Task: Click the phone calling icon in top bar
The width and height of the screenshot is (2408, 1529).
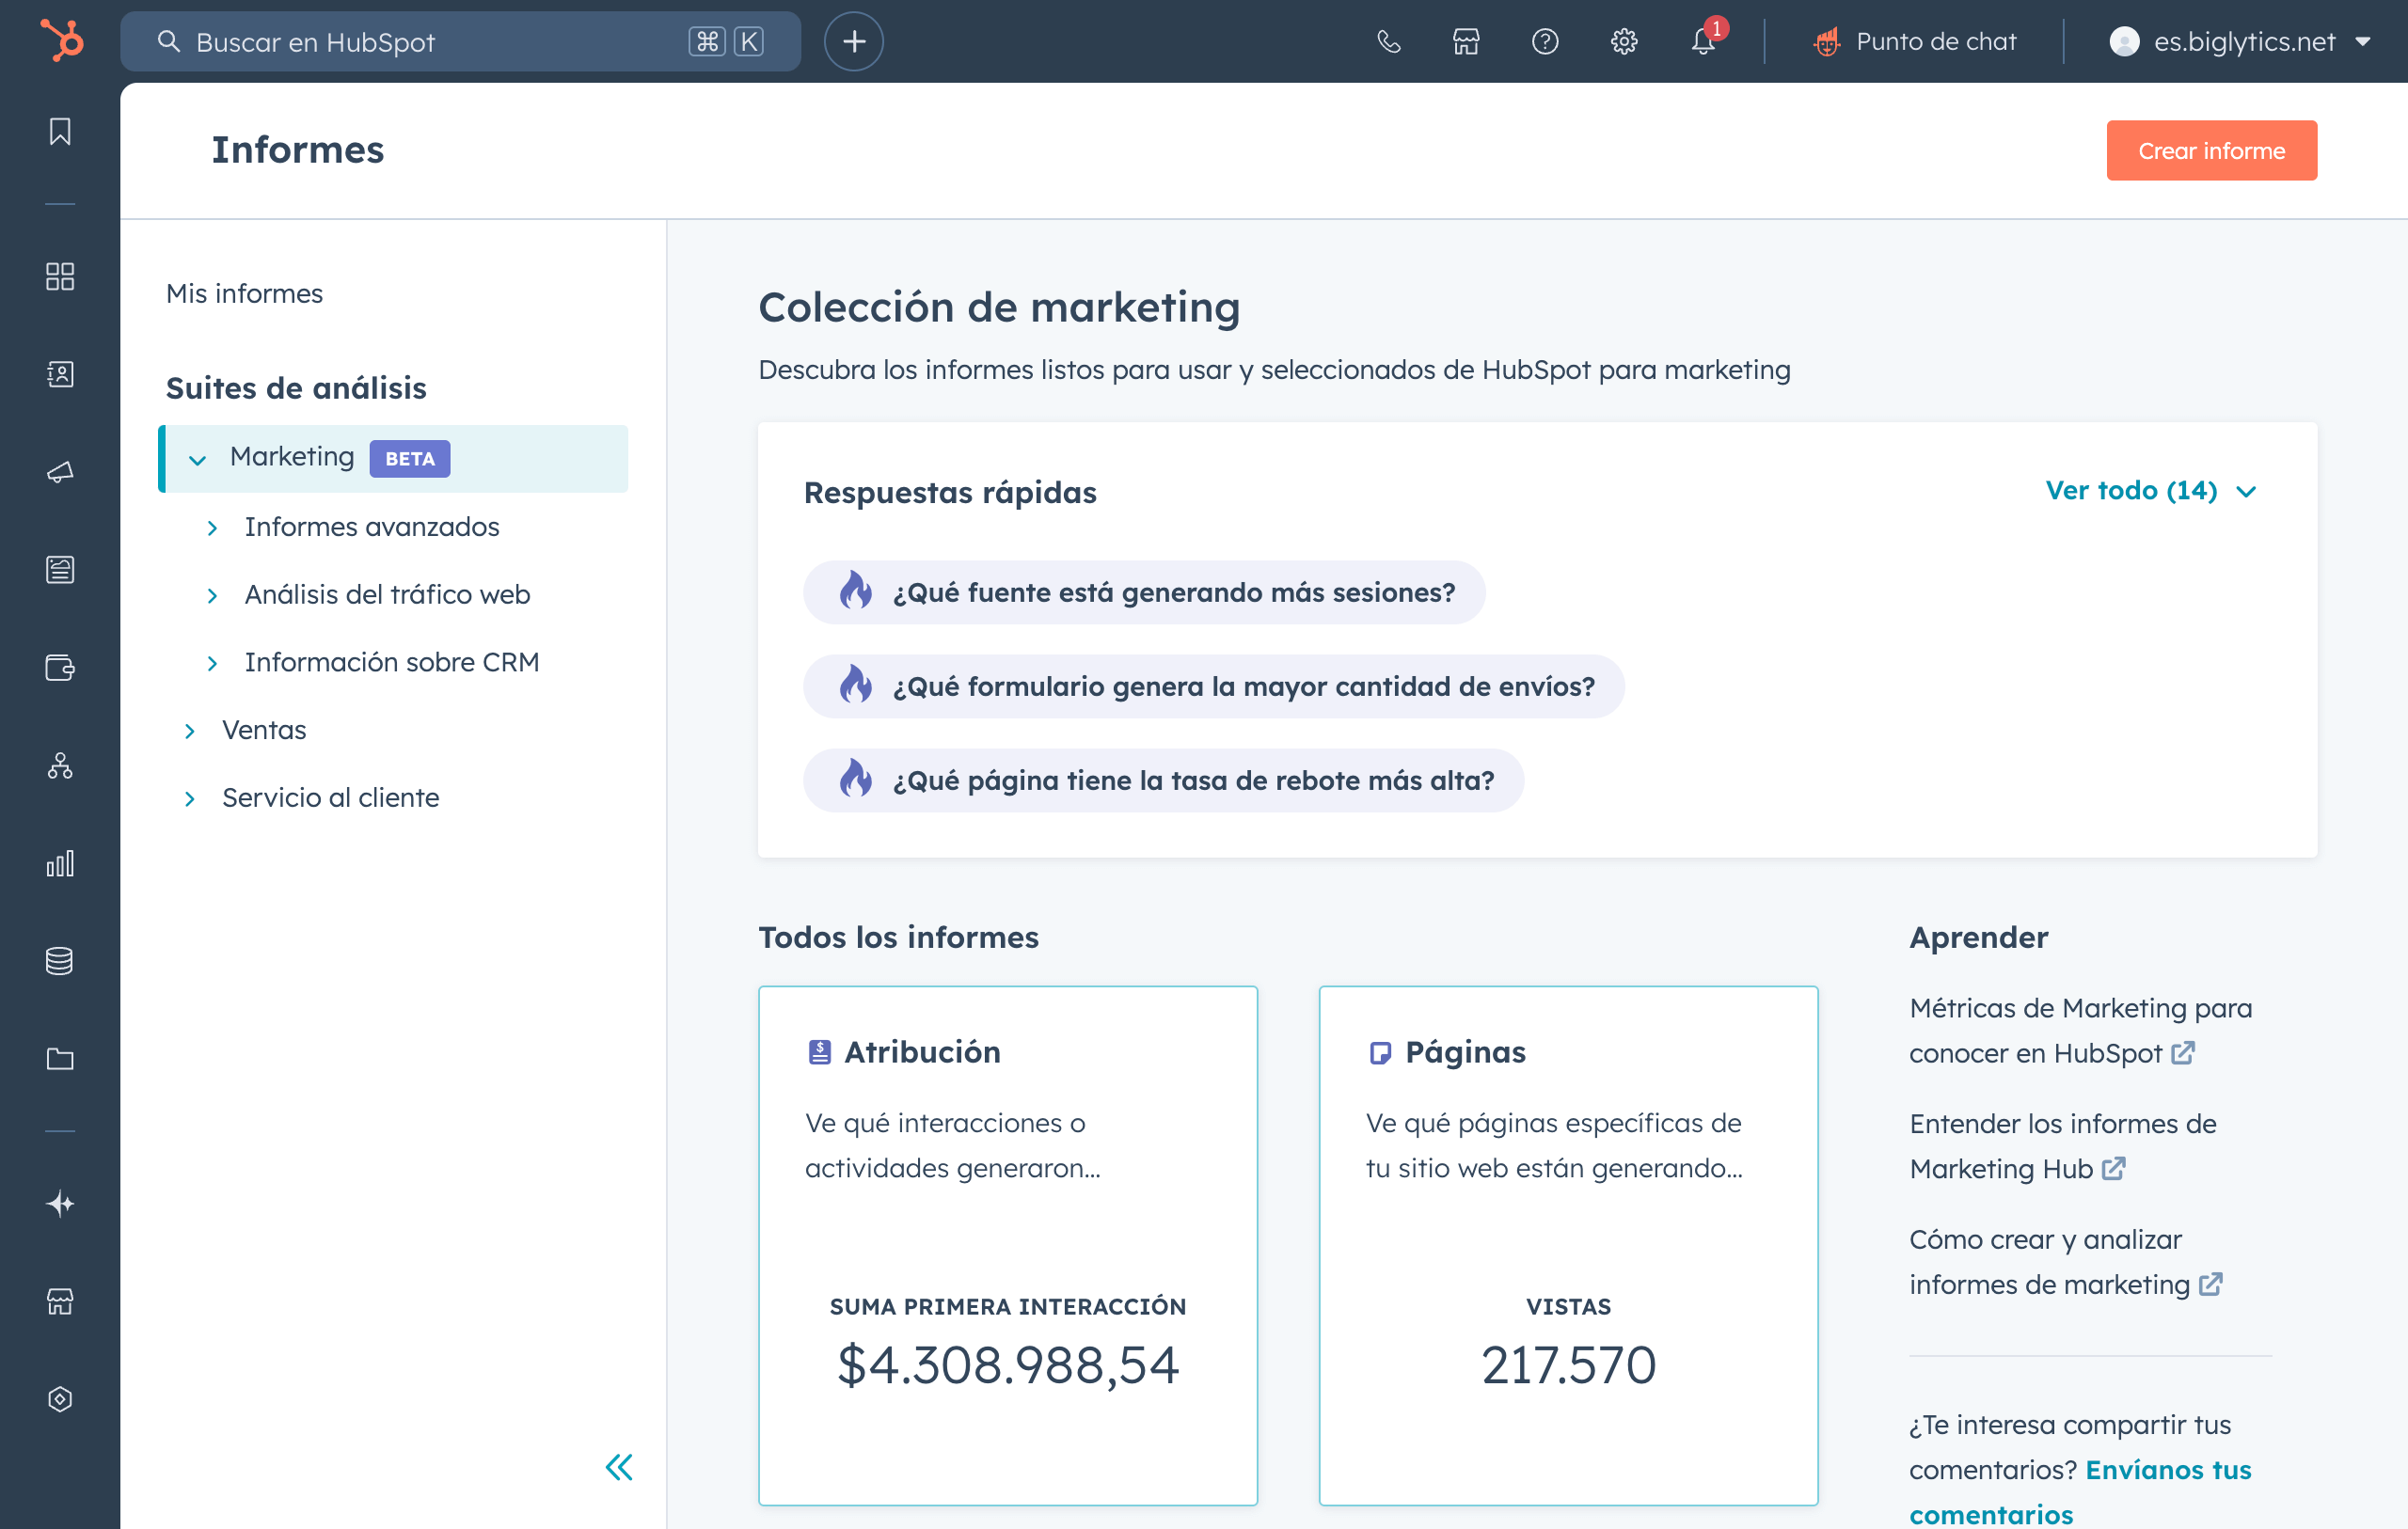Action: [x=1388, y=41]
